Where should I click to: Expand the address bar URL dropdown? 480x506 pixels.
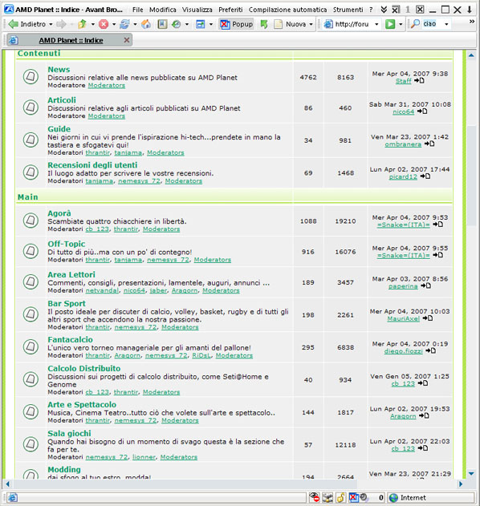(x=376, y=24)
